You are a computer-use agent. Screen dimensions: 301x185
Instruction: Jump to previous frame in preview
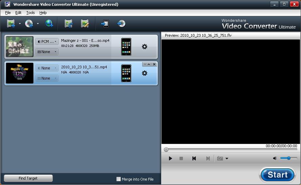[194, 158]
